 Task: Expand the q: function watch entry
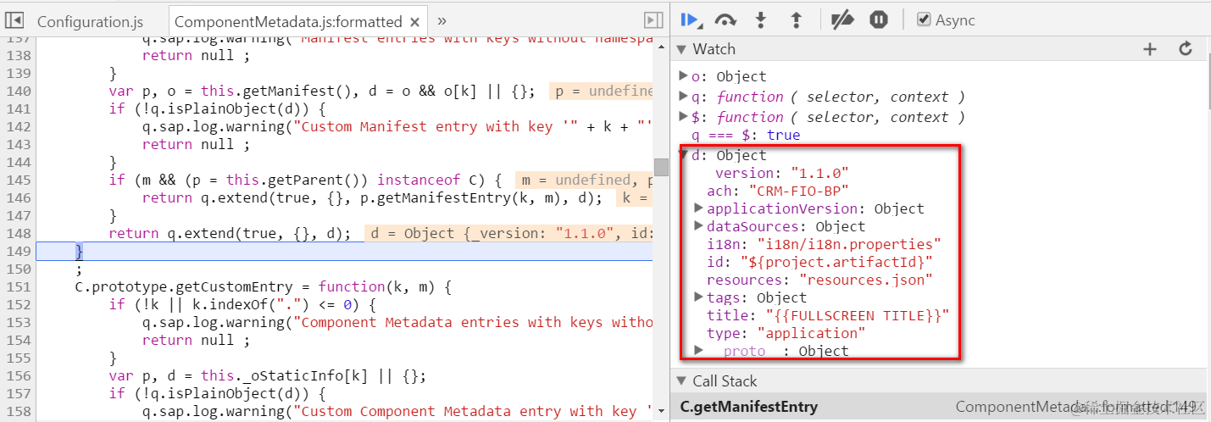685,97
